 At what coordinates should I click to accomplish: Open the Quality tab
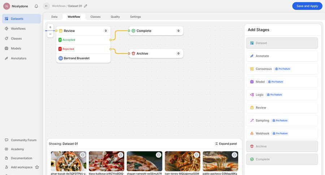(x=115, y=17)
